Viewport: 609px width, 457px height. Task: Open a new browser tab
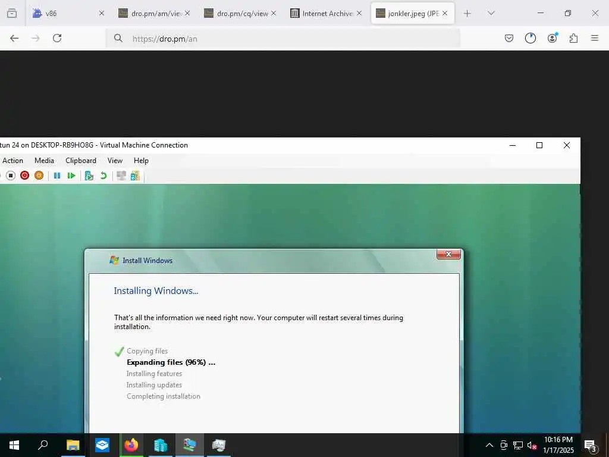467,13
